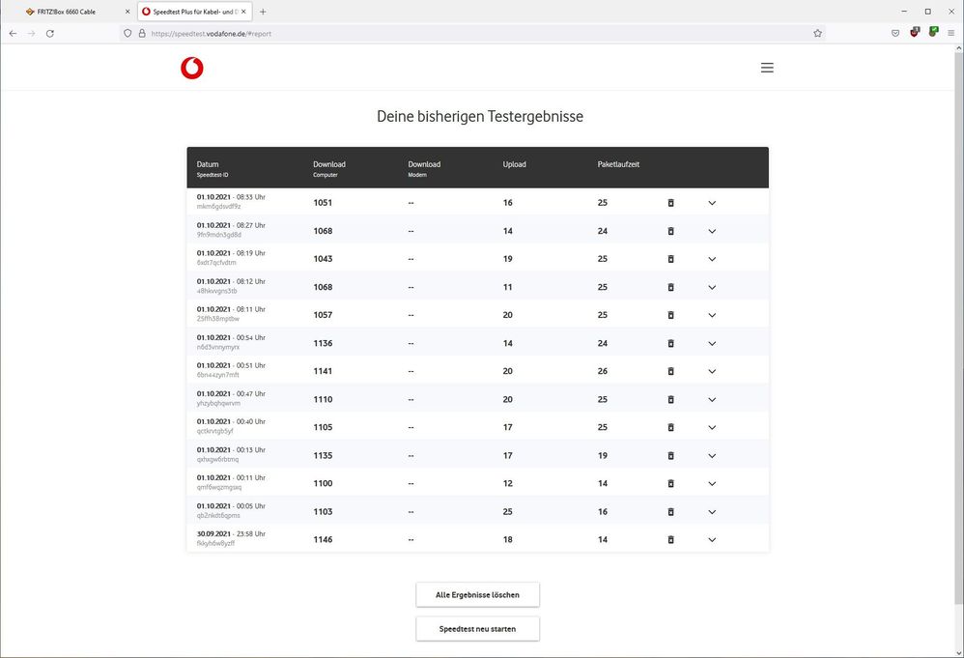Bookmark this page with the star

click(818, 33)
